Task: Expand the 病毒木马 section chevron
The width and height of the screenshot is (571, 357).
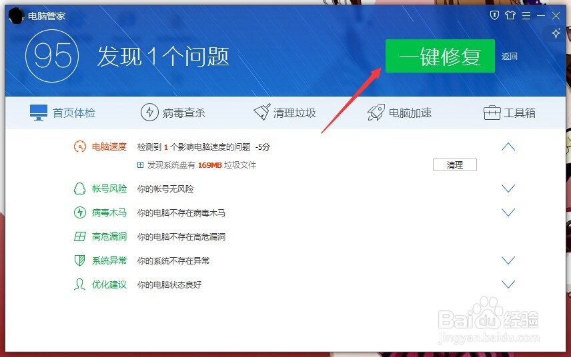Action: (x=508, y=212)
